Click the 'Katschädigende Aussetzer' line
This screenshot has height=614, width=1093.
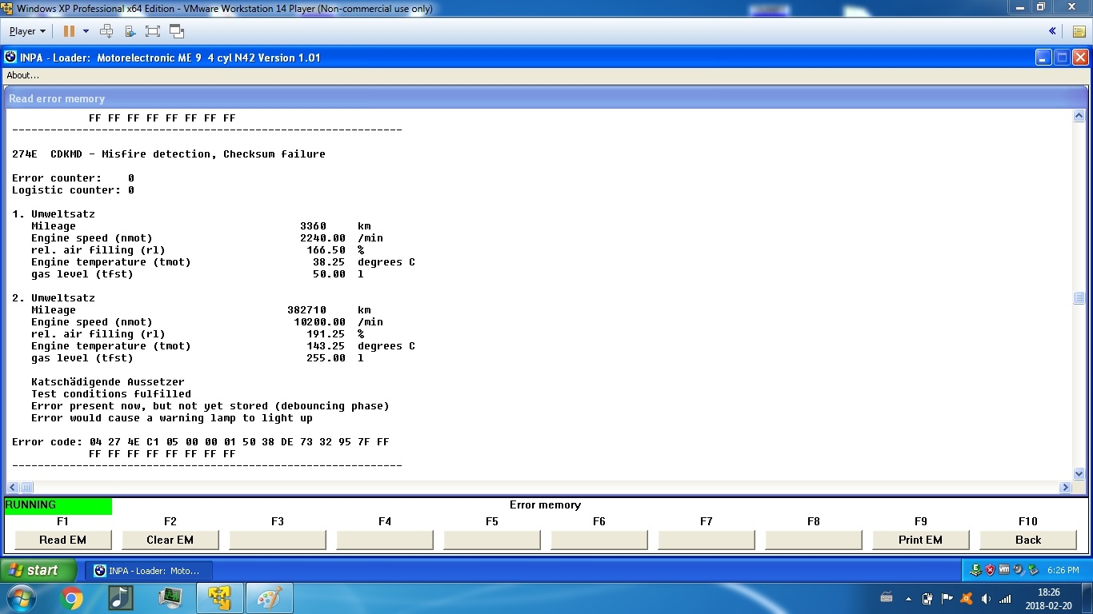pos(108,382)
